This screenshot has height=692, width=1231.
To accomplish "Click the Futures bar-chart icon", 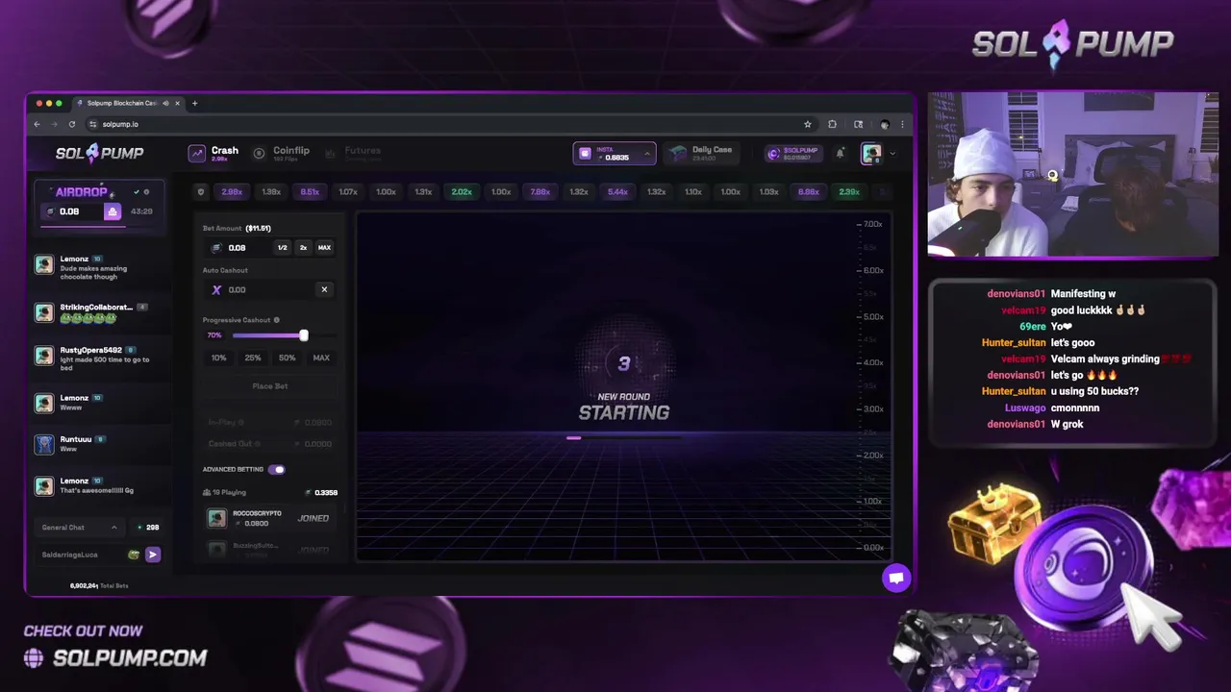I will 331,153.
